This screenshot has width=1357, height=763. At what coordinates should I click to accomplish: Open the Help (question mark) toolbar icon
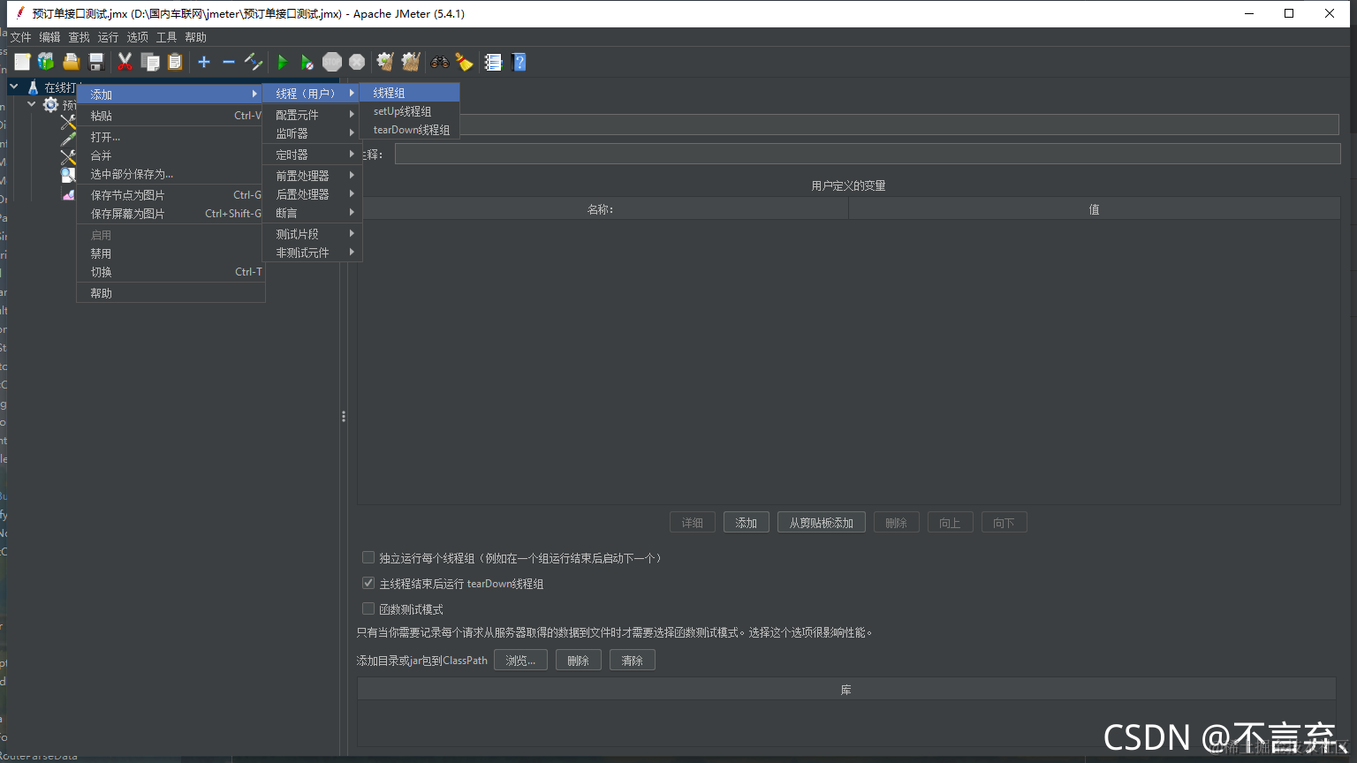point(519,62)
